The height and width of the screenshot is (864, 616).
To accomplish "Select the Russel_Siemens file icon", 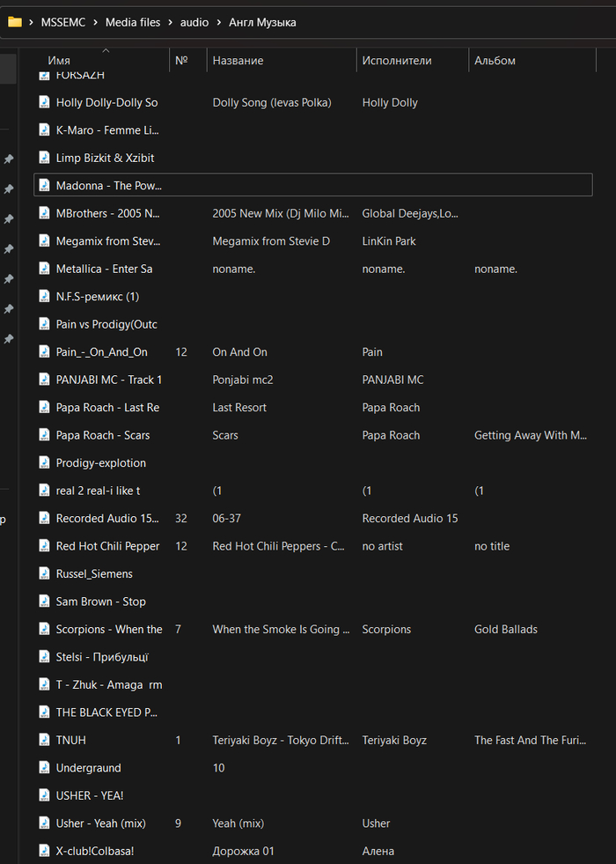I will (45, 574).
